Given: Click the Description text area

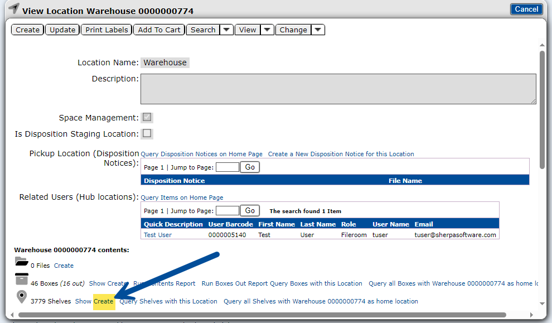Looking at the screenshot, I should [x=338, y=89].
